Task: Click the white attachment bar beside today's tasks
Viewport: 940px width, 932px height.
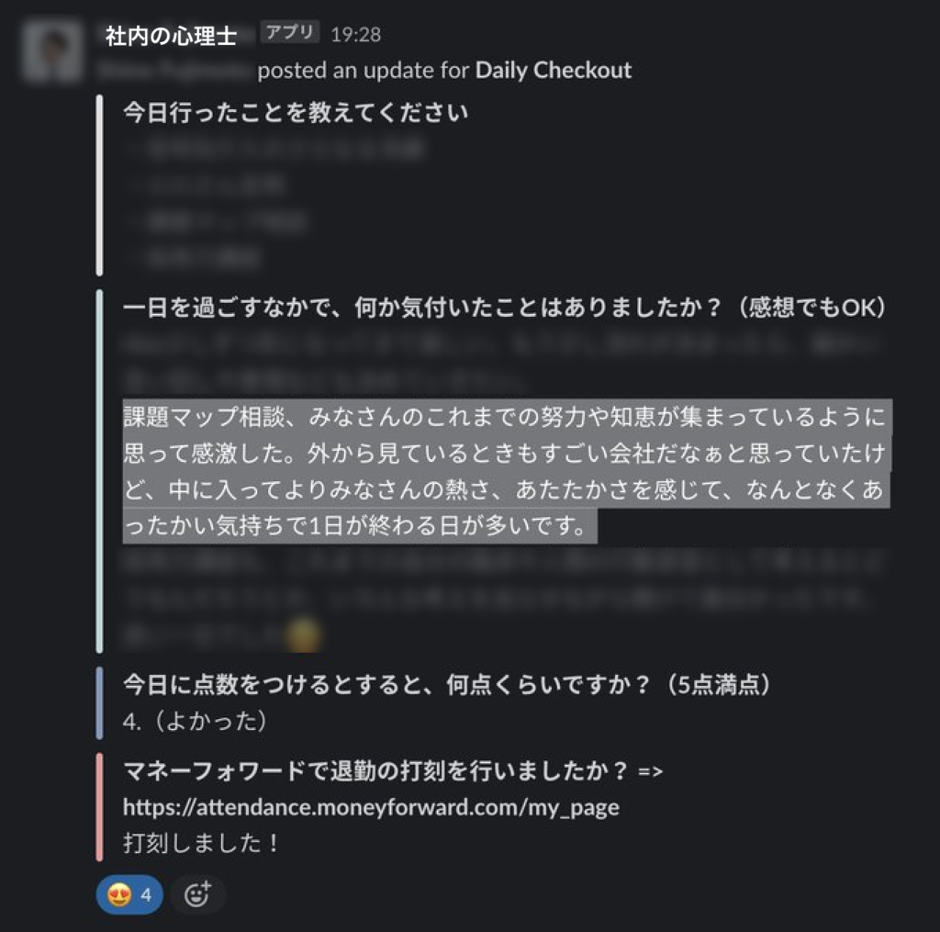Action: tap(99, 185)
